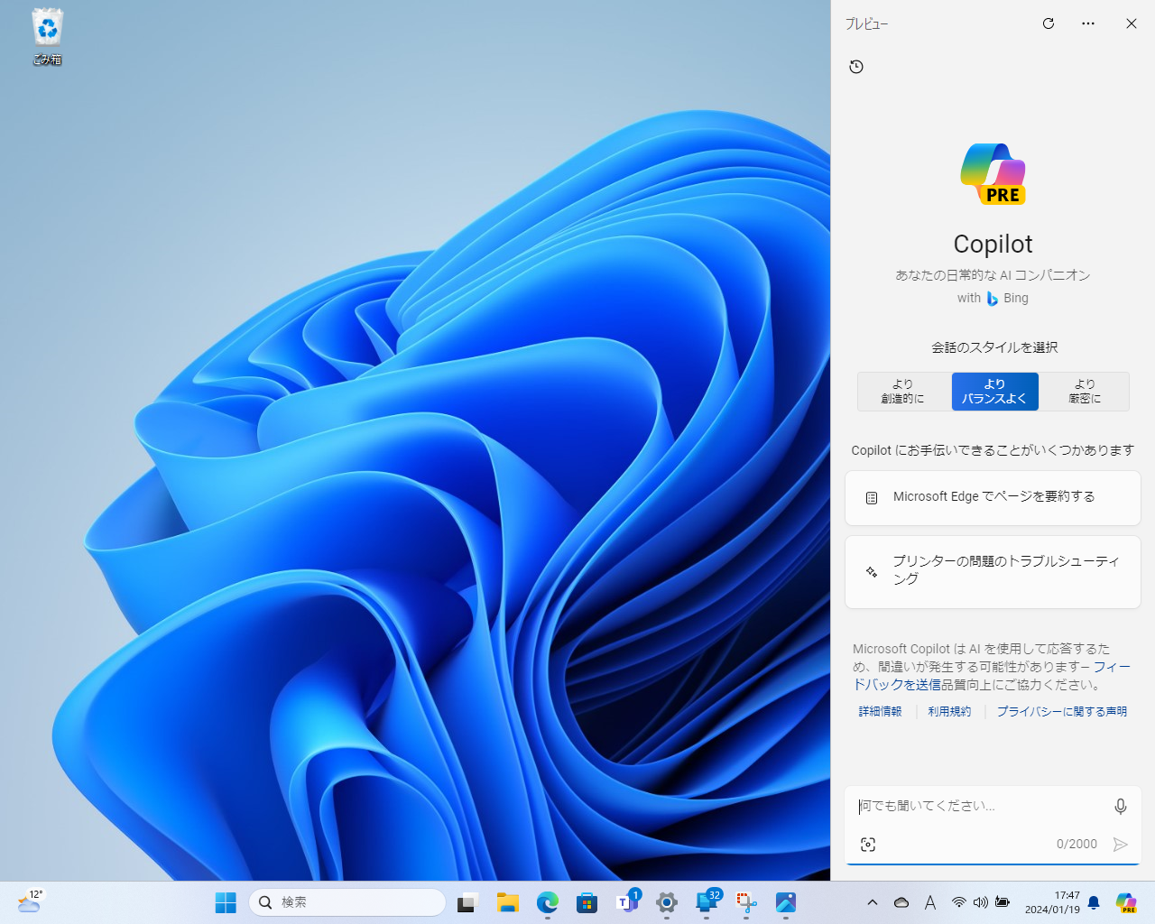Open the notification bell in system tray
Viewport: 1155px width, 924px height.
click(1092, 901)
